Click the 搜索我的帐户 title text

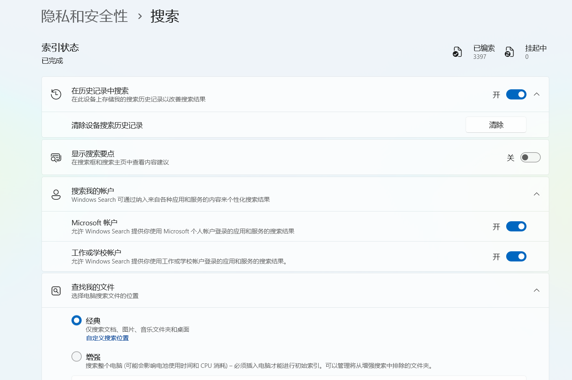tap(93, 191)
